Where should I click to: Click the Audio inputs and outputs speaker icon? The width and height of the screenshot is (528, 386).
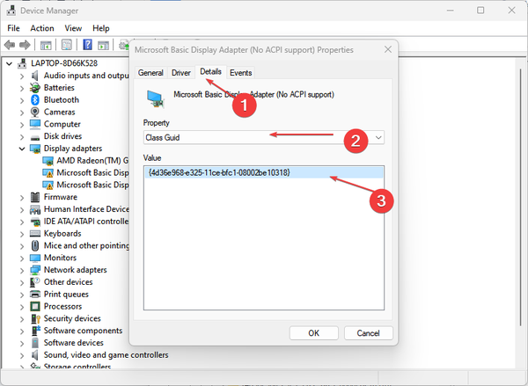tap(34, 76)
